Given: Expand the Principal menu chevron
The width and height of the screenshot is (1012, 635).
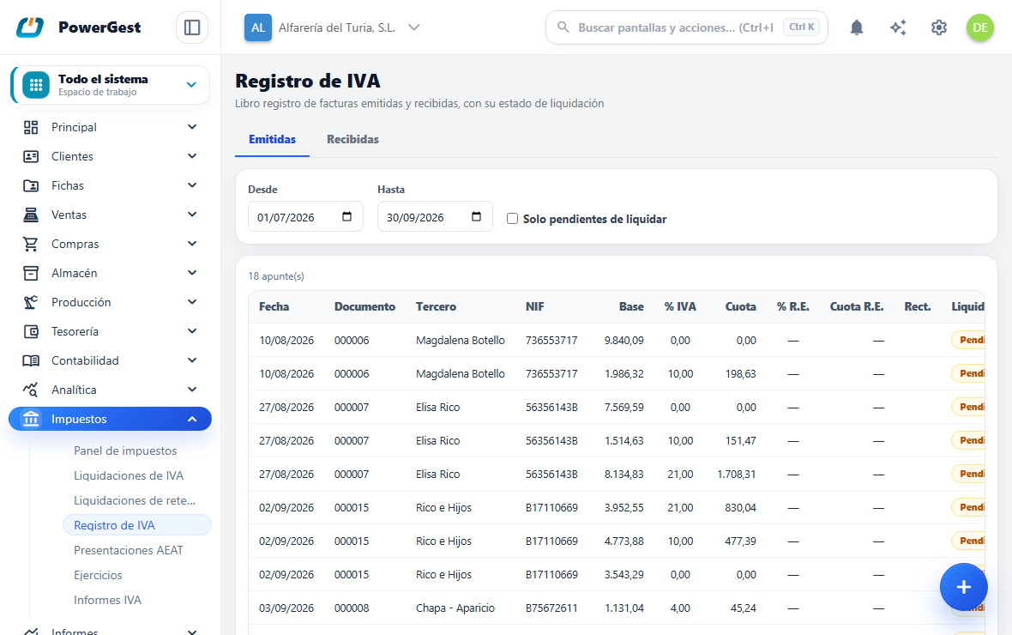Looking at the screenshot, I should click(x=192, y=127).
